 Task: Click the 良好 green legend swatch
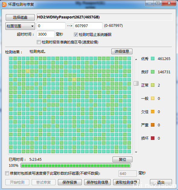tap(153, 72)
